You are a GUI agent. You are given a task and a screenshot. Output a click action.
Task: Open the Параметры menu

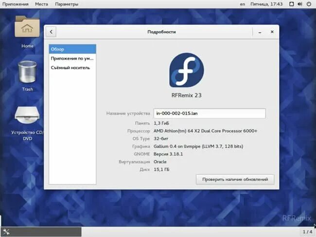click(67, 4)
